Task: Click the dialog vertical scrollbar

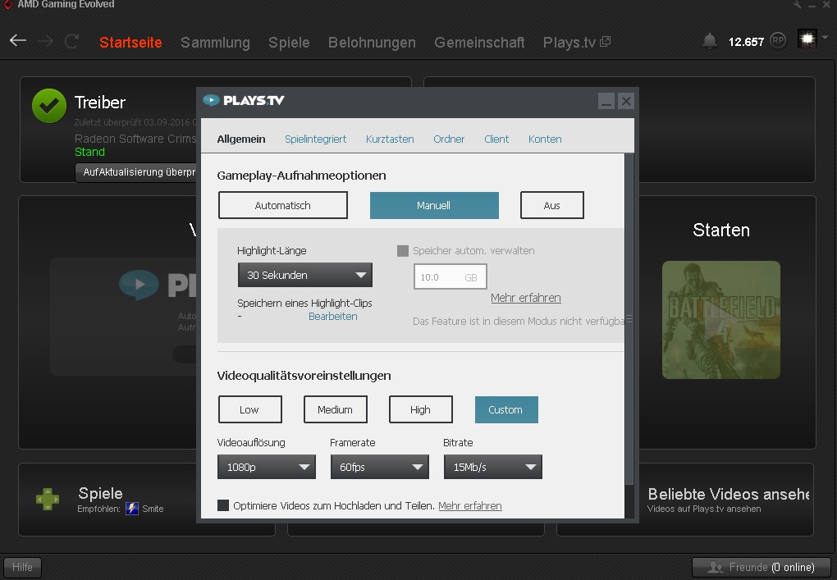Action: pyautogui.click(x=629, y=320)
